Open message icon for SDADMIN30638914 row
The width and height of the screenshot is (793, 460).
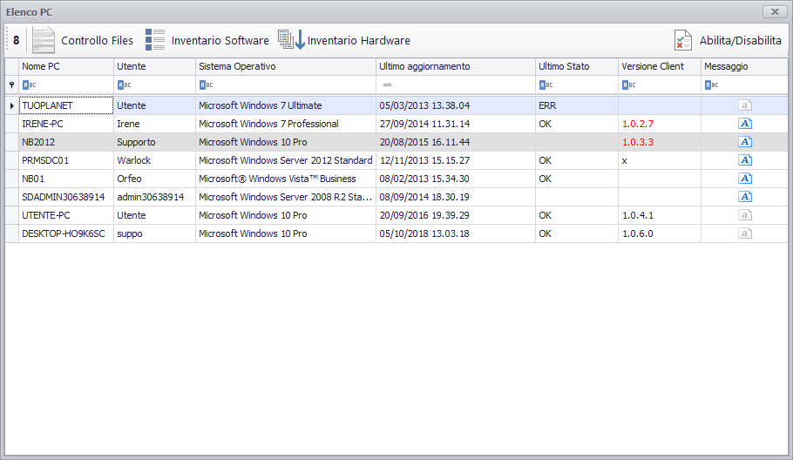pos(745,197)
